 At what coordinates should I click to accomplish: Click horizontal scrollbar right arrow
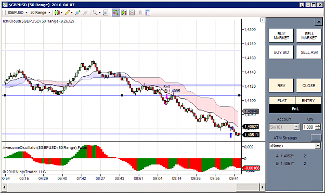263,187
